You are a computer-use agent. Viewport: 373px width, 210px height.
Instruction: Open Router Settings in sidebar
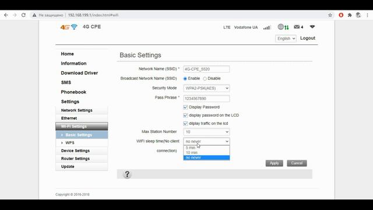[82, 159]
